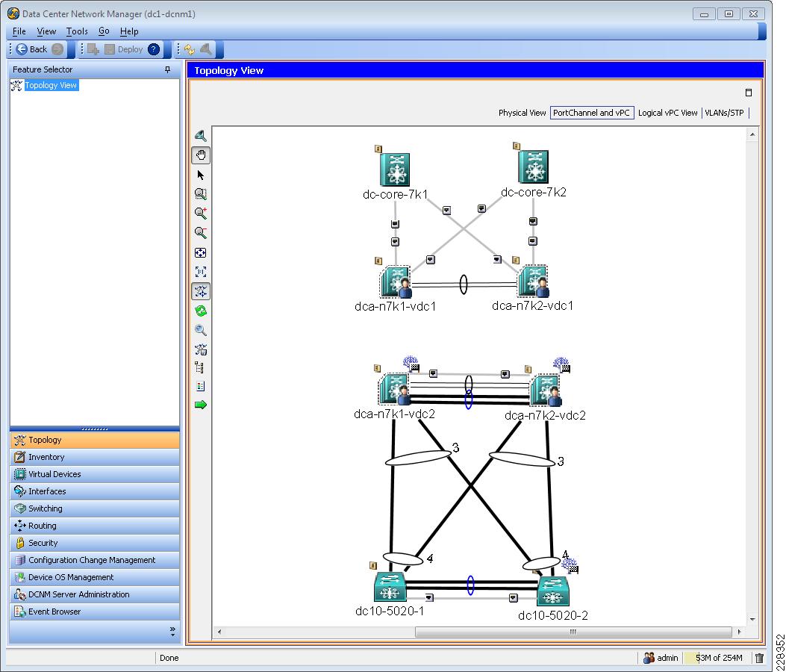Open the Tools menu
The image size is (786, 672).
tap(77, 31)
